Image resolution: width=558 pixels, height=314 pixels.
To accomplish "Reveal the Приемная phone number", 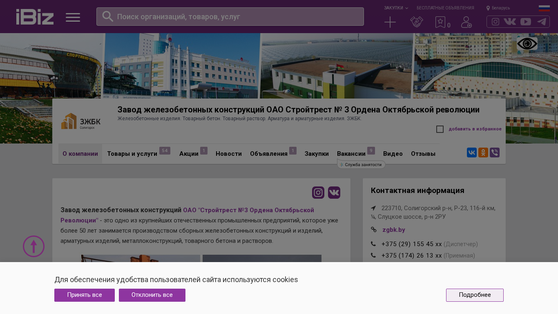I will tap(412, 256).
